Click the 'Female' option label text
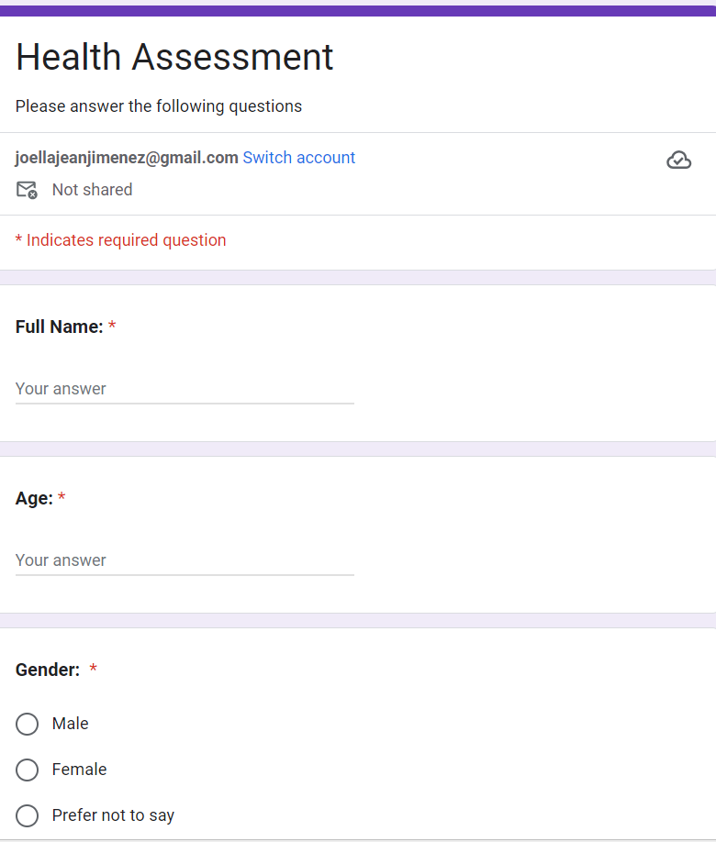The image size is (716, 842). click(x=80, y=770)
